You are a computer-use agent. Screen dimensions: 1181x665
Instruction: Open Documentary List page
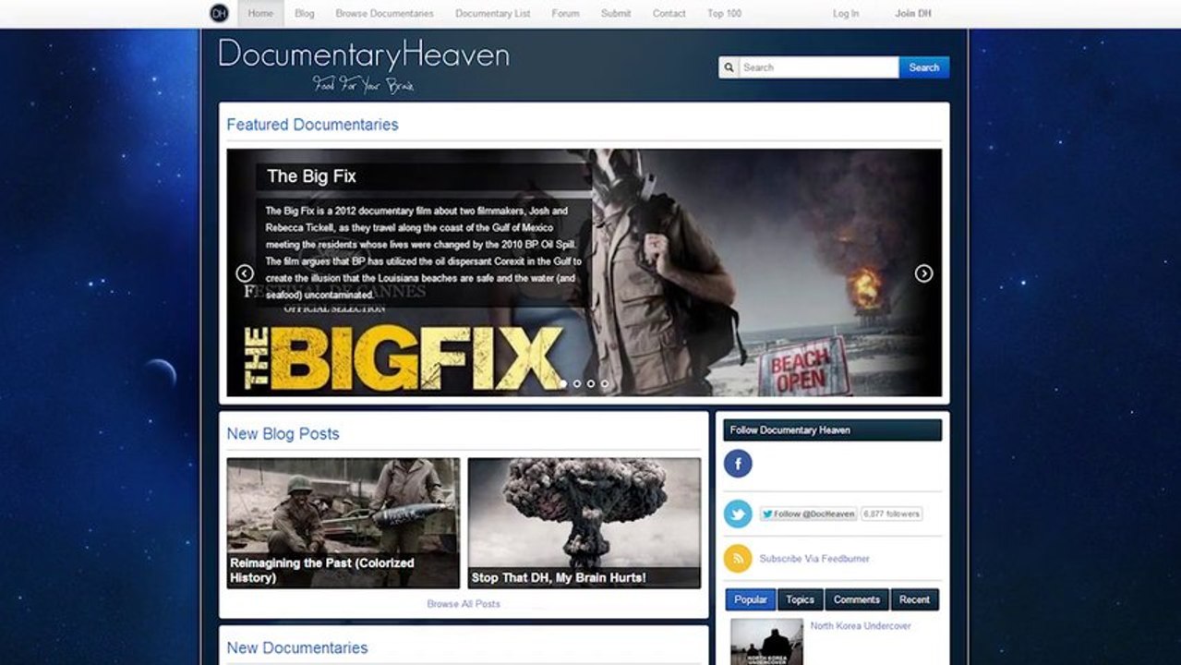[x=493, y=14]
